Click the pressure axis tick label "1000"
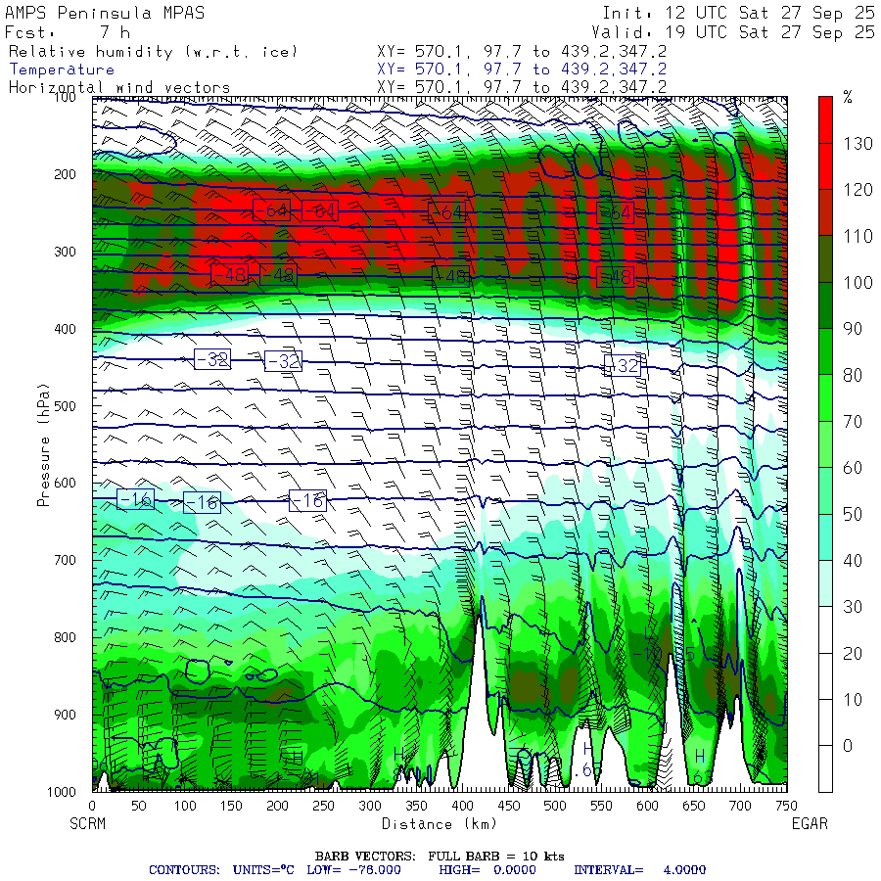The image size is (881, 881). pos(62,792)
